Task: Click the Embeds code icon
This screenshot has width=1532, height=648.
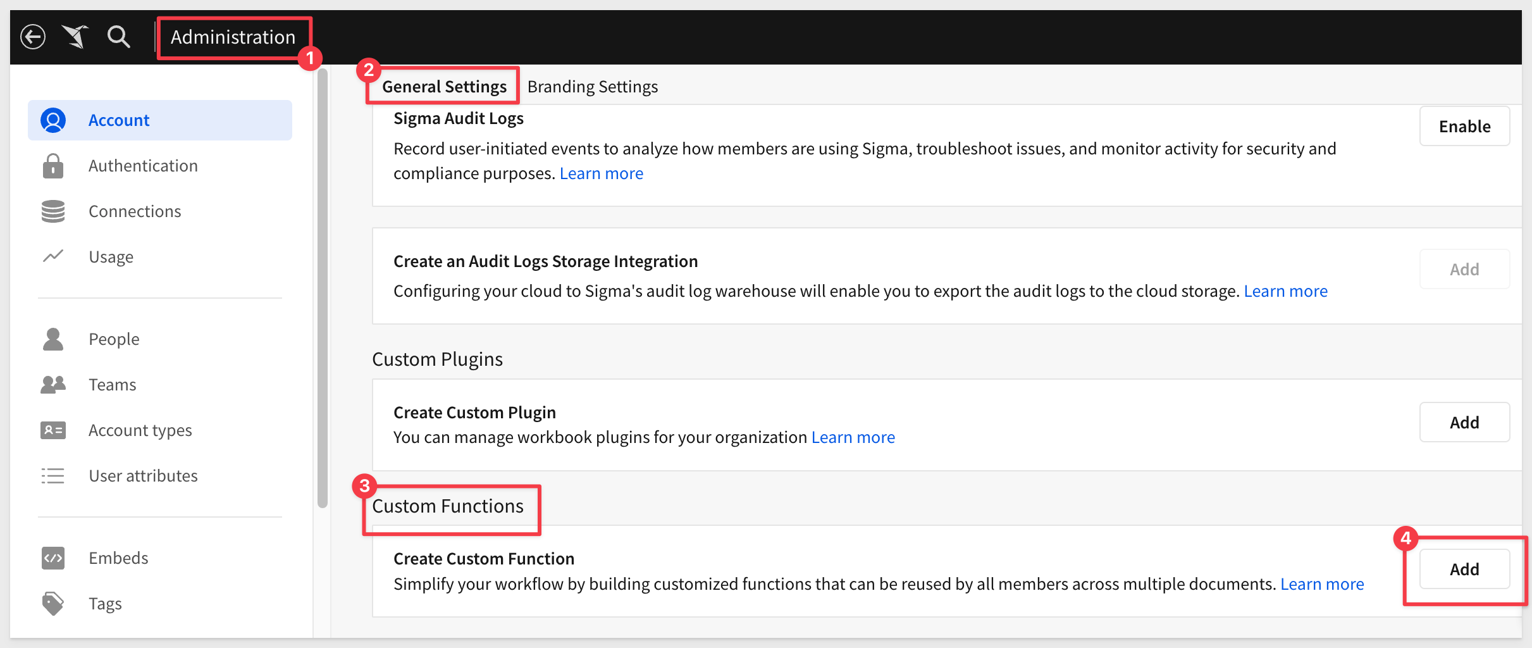Action: point(53,558)
